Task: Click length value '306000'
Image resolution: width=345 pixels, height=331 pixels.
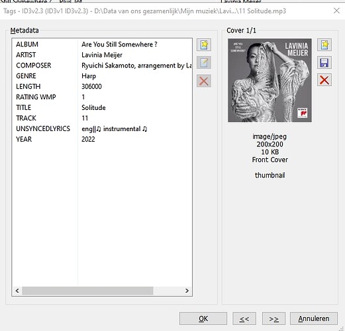Action: tap(91, 87)
